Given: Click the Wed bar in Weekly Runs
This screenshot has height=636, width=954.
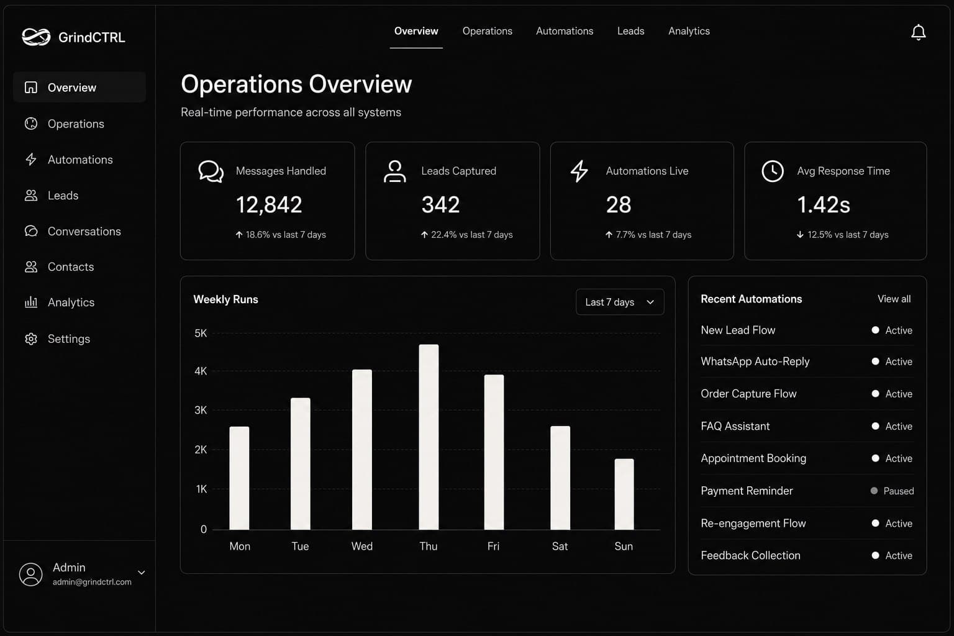Looking at the screenshot, I should tap(362, 450).
